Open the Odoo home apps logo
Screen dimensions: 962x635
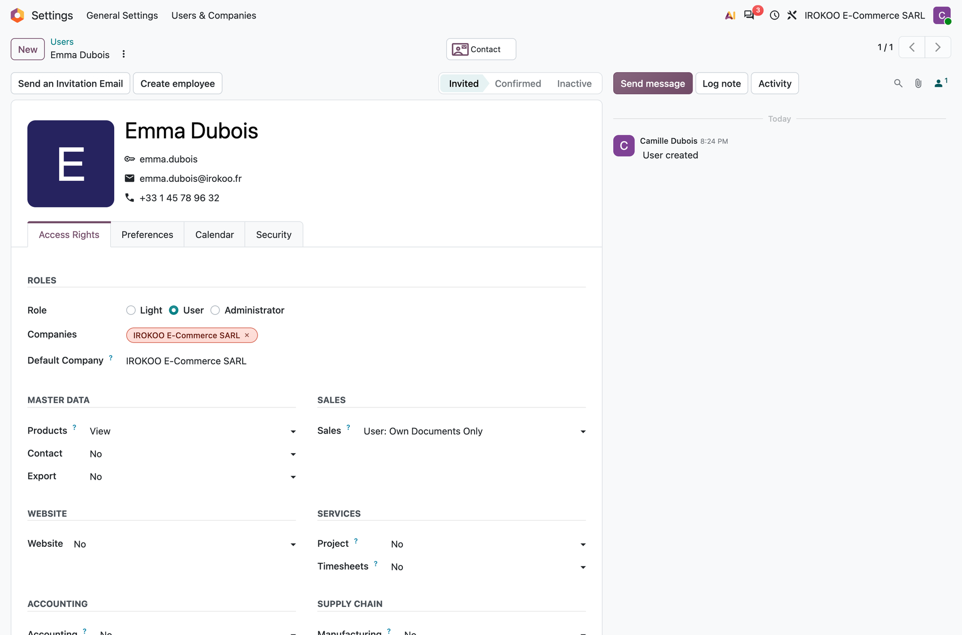[x=18, y=16]
